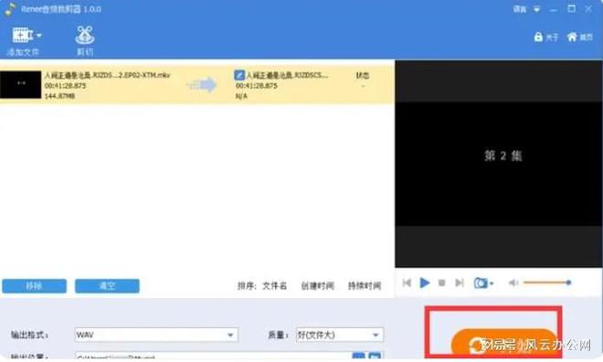Click the lock icon About (关于)

[545, 37]
